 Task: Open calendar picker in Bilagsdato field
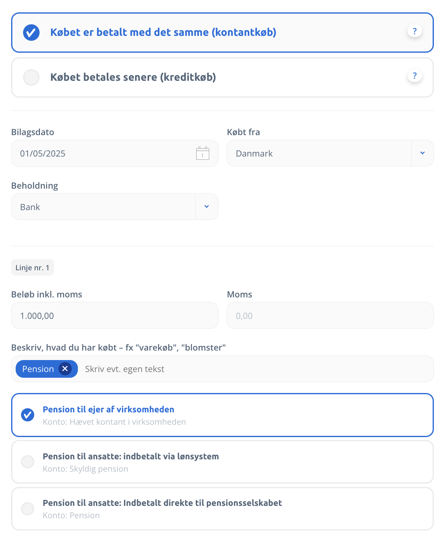coord(202,153)
